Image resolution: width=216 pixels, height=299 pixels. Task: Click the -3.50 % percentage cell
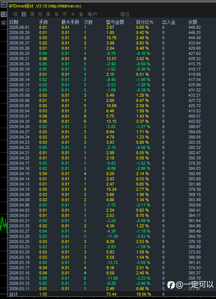[143, 262]
